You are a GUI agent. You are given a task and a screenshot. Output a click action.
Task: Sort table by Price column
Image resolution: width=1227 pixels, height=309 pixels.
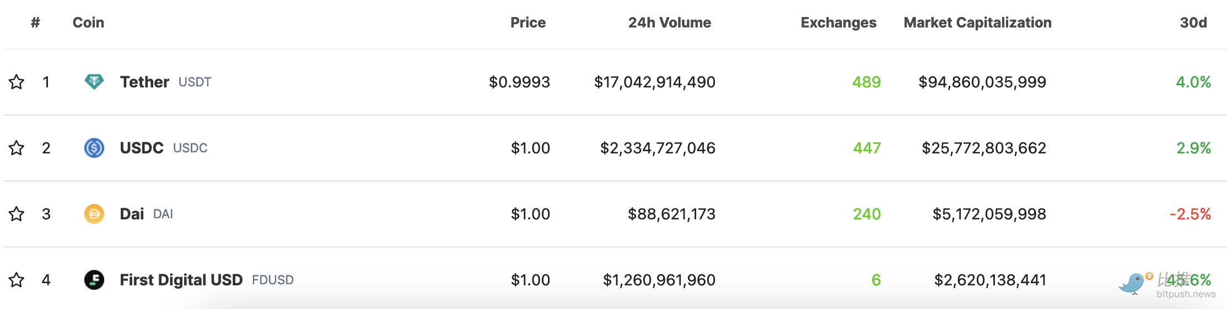coord(528,23)
